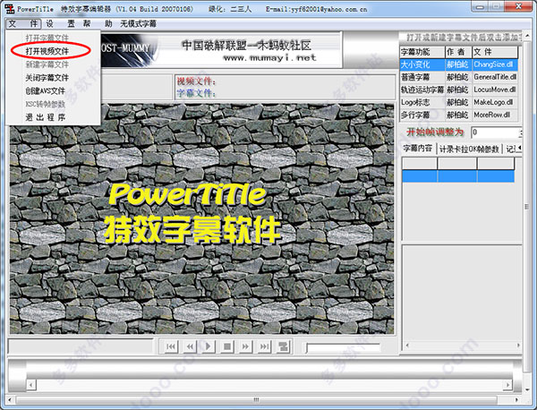The width and height of the screenshot is (537, 410).
Task: Choose 新建字幕文件 menu entry
Action: pyautogui.click(x=47, y=64)
